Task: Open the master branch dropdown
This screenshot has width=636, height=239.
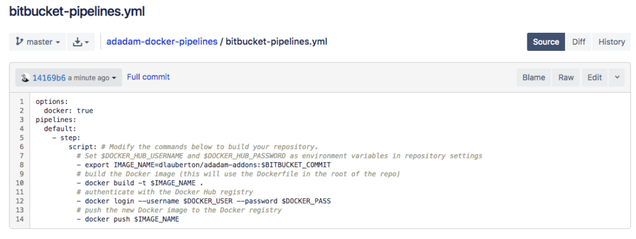Action: [x=37, y=41]
